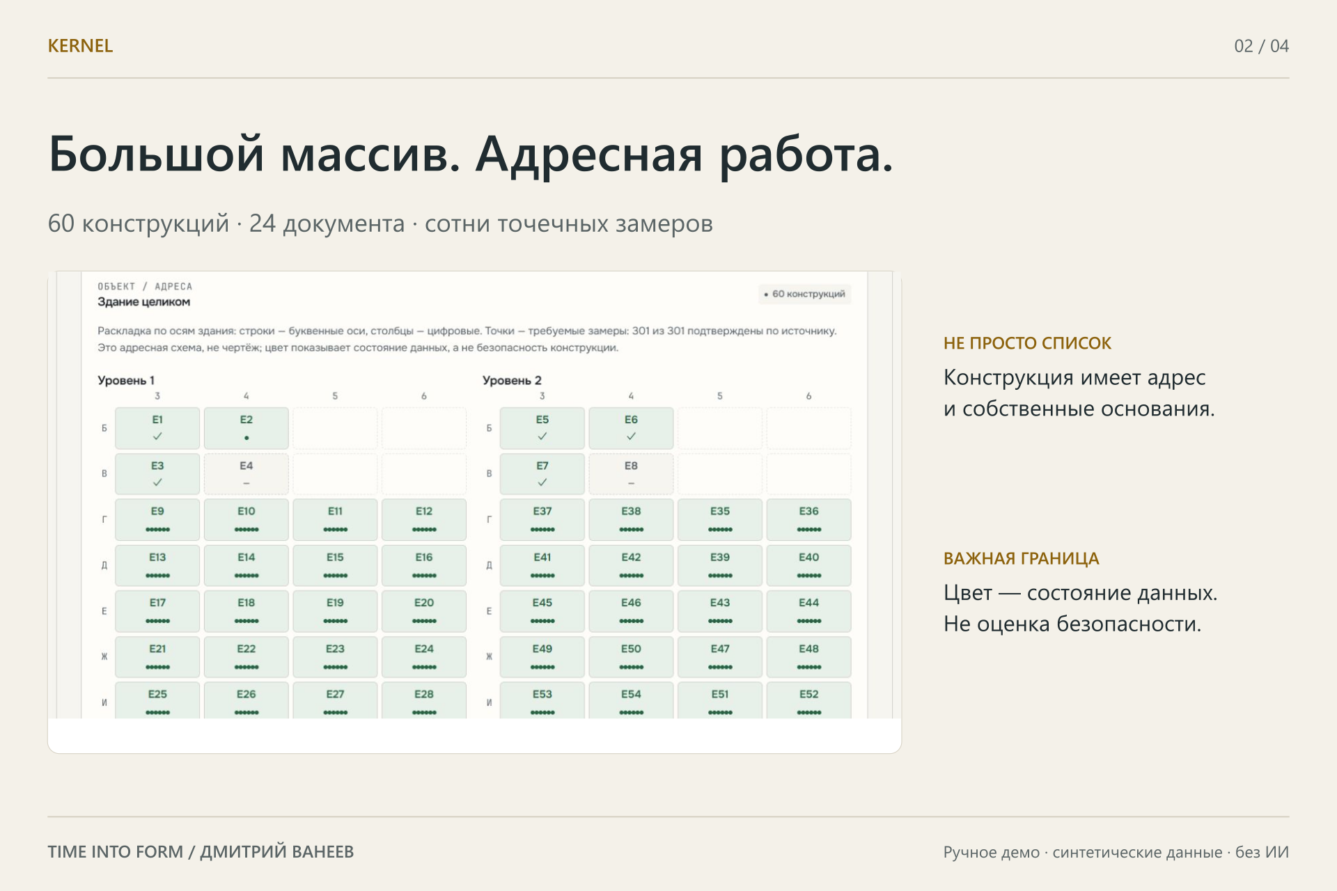Click the 'Уровень 2' heading
Screen dimensions: 1337x891
[x=512, y=380]
